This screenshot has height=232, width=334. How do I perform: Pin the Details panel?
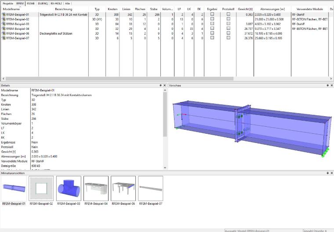pos(160,85)
